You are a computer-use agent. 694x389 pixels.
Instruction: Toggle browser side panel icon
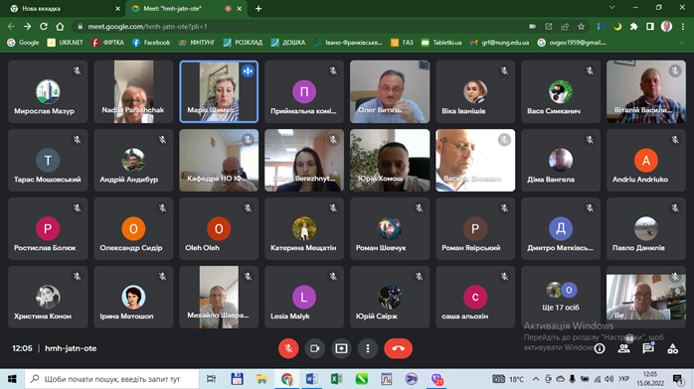(649, 27)
